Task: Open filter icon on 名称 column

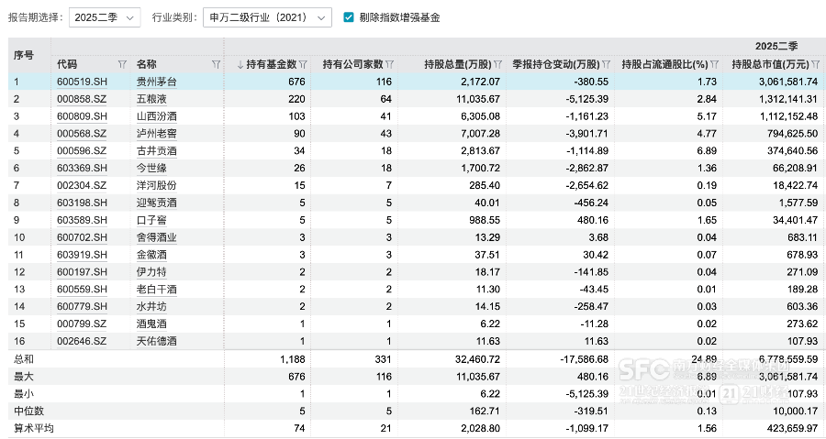Action: pos(216,64)
